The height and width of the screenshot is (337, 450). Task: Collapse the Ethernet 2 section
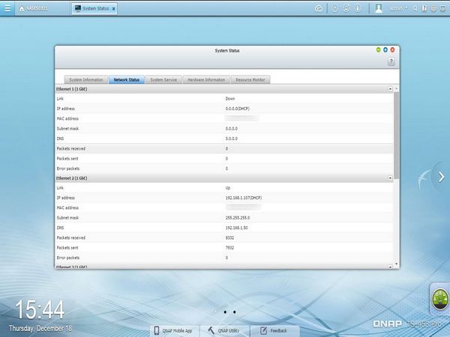390,178
